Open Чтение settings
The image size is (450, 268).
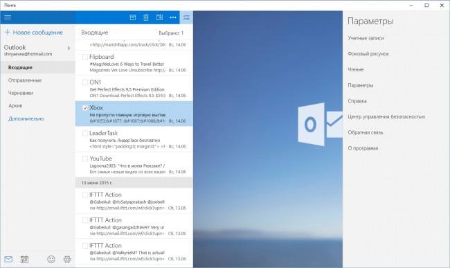click(356, 69)
